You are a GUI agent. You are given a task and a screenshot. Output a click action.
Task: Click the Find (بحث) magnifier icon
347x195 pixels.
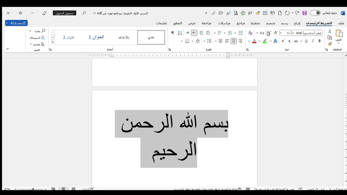coord(43,31)
